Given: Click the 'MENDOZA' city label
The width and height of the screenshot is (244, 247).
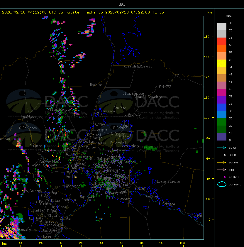Looking at the screenshot, I should point(71,150).
